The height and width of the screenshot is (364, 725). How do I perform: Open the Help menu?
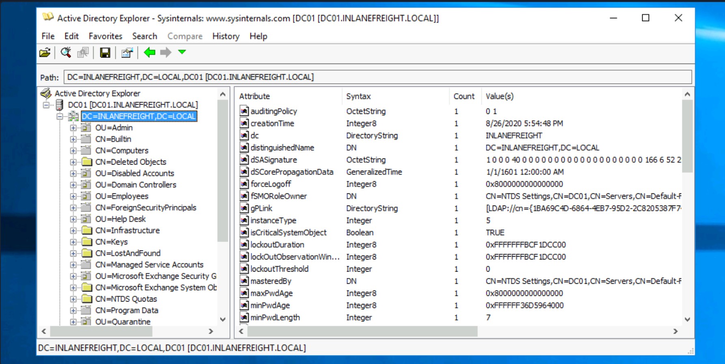pos(258,36)
